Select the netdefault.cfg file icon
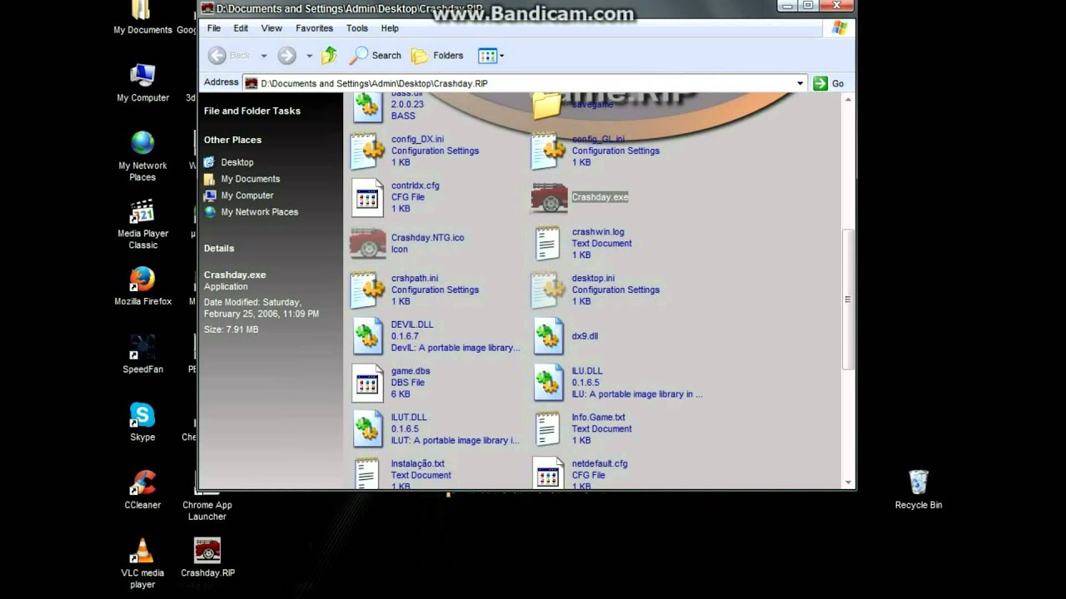Screen dimensions: 1066x599 (x=548, y=473)
